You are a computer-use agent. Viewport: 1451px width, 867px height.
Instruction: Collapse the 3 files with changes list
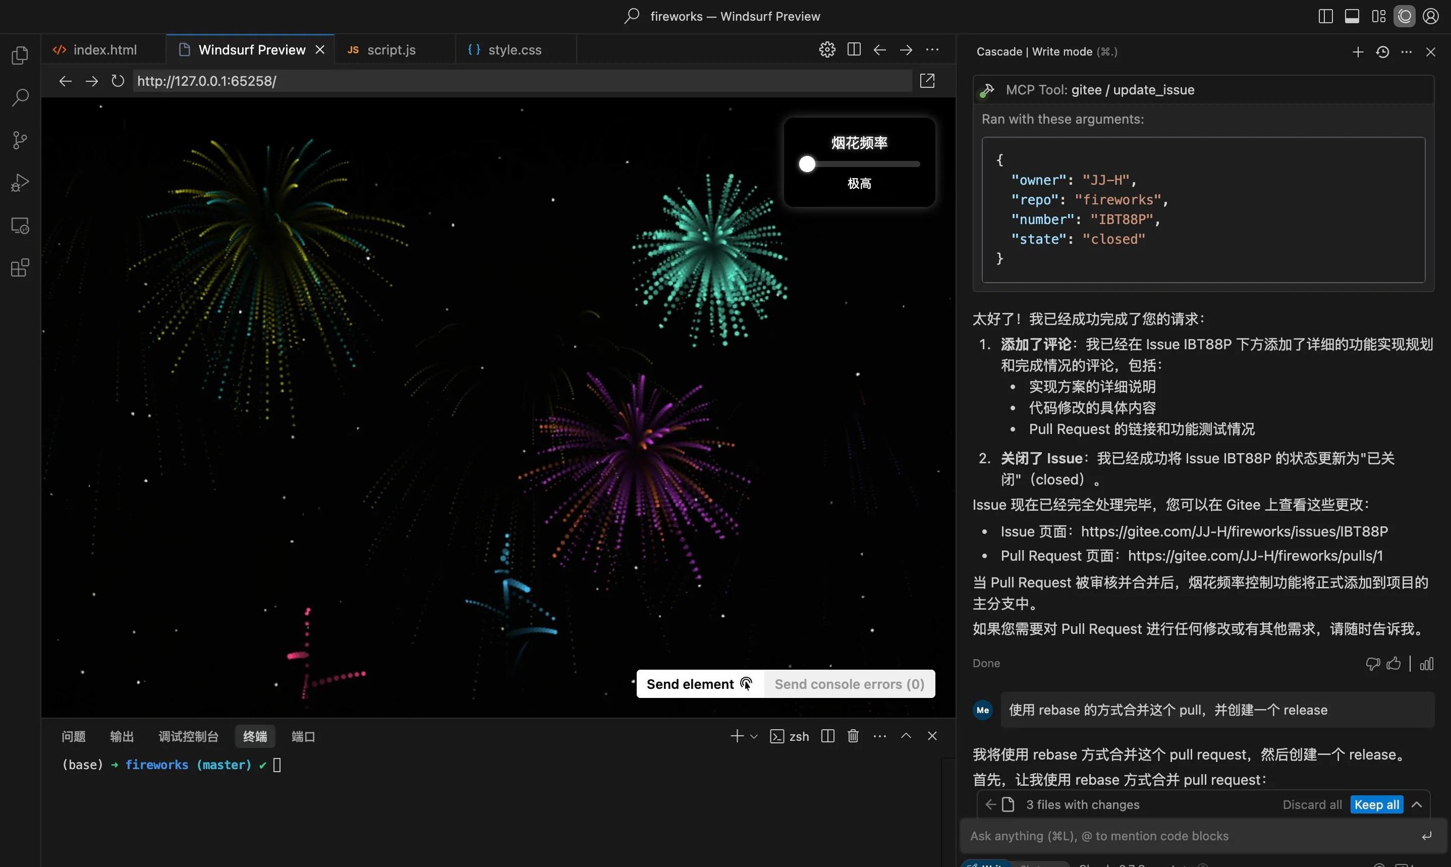1417,804
